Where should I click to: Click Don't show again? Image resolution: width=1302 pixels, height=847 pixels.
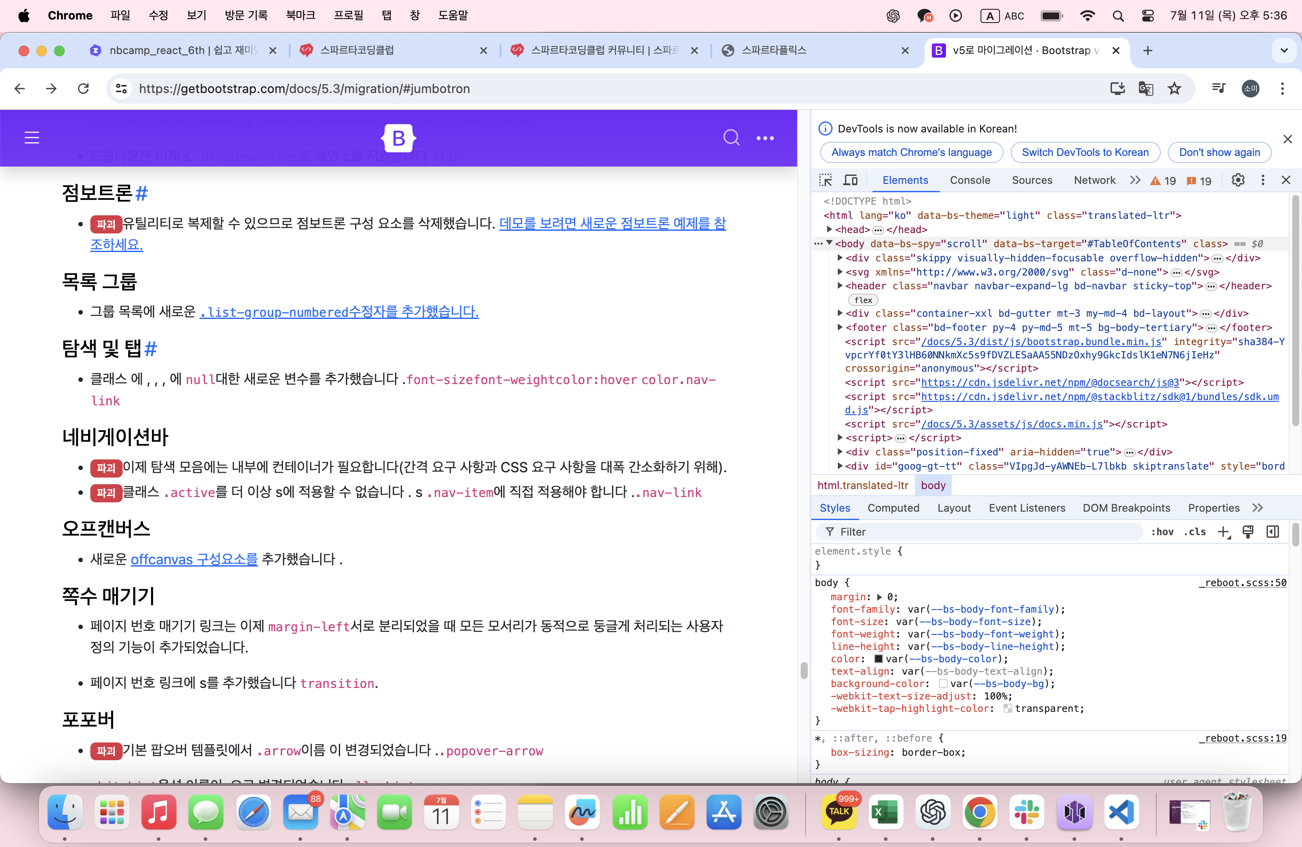tap(1219, 152)
